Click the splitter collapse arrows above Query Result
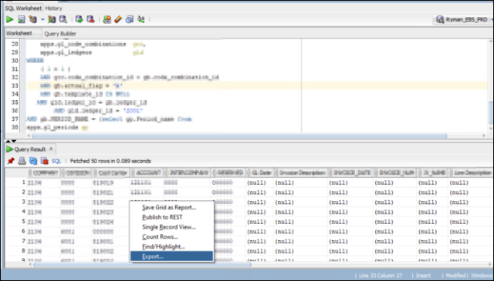 pos(12,141)
